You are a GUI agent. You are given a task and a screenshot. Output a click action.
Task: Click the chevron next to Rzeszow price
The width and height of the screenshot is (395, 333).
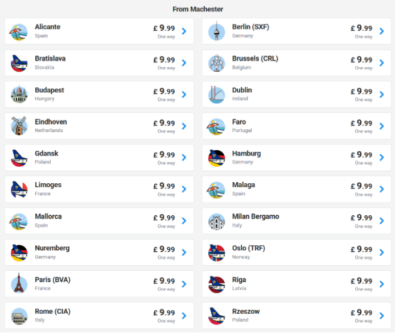pyautogui.click(x=382, y=316)
